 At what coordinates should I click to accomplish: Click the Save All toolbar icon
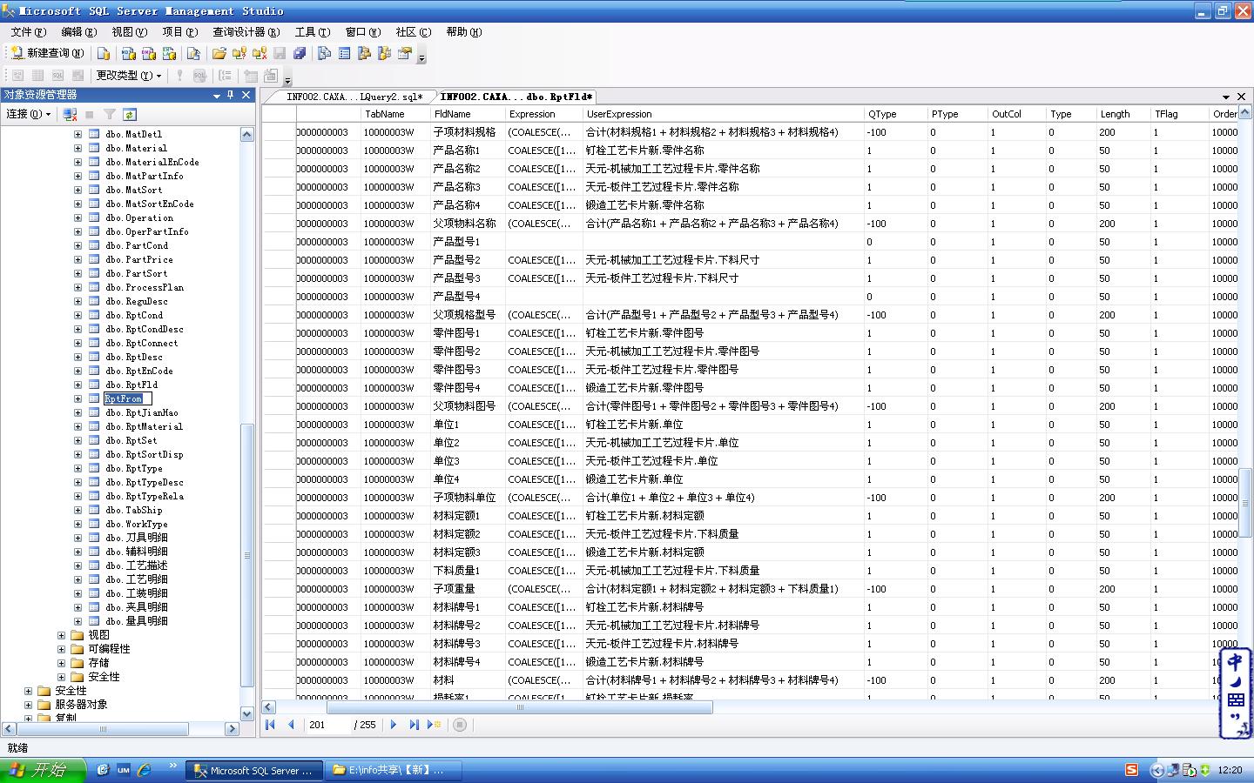click(300, 53)
